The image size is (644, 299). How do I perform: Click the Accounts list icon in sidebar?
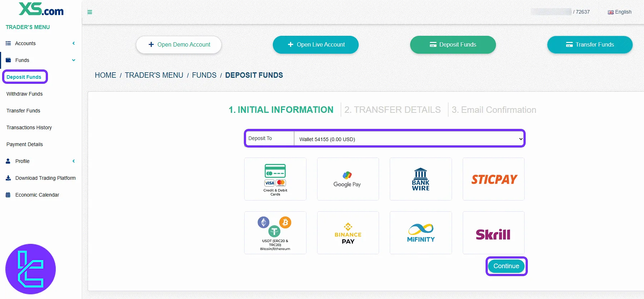tap(8, 43)
